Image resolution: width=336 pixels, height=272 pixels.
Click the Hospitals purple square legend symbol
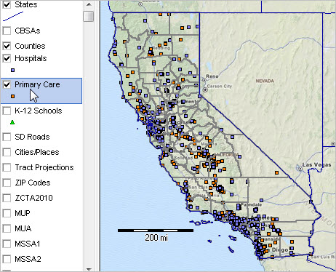[13, 71]
